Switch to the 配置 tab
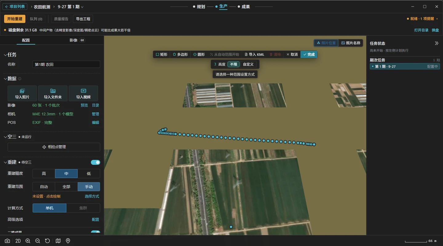This screenshot has width=443, height=246. click(26, 40)
